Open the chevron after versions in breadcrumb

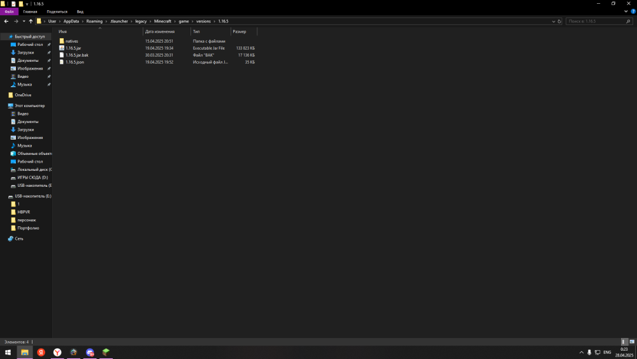click(214, 21)
